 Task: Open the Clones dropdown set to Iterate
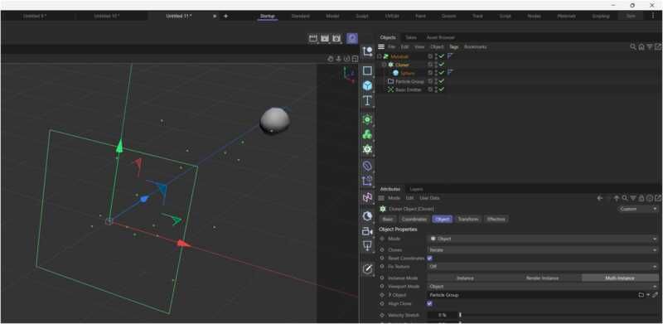tap(543, 250)
